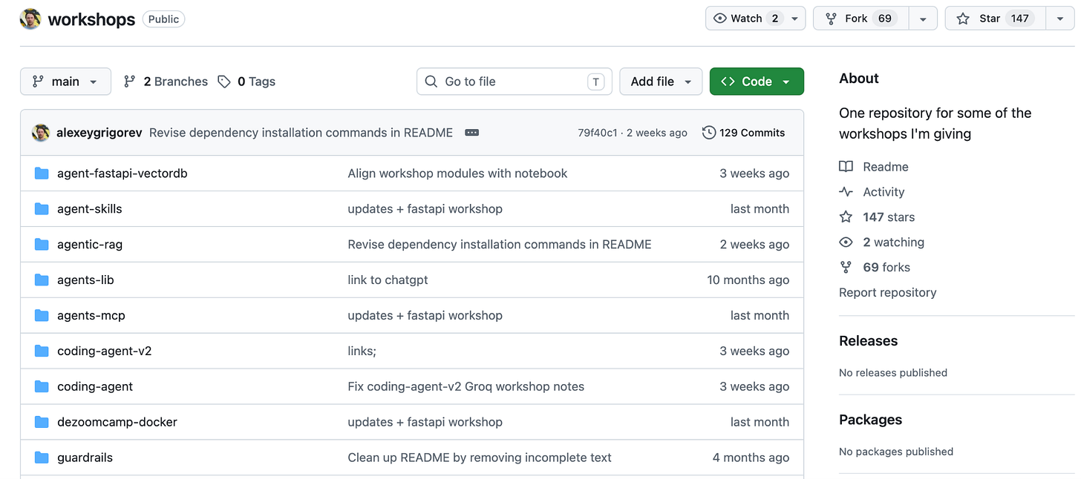The width and height of the screenshot is (1081, 479).
Task: Focus the Go to file search field
Action: [515, 82]
